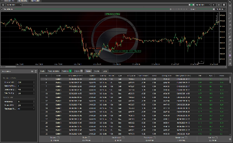This screenshot has width=233, height=143.
Task: Sort history by the Label column header
Action: [x=59, y=76]
